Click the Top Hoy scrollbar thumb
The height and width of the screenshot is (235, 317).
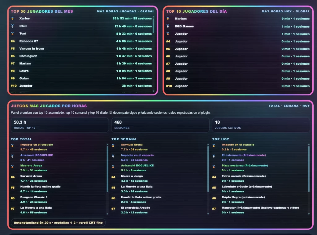pyautogui.click(x=309, y=167)
